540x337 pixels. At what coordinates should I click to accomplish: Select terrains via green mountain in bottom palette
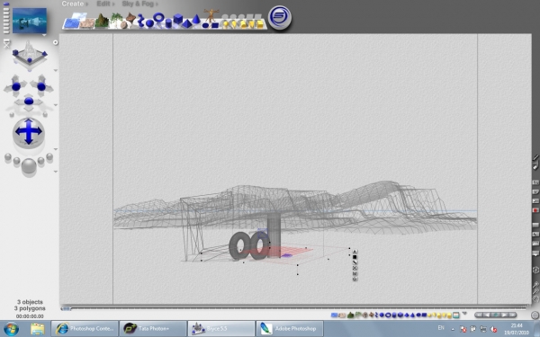tap(351, 315)
